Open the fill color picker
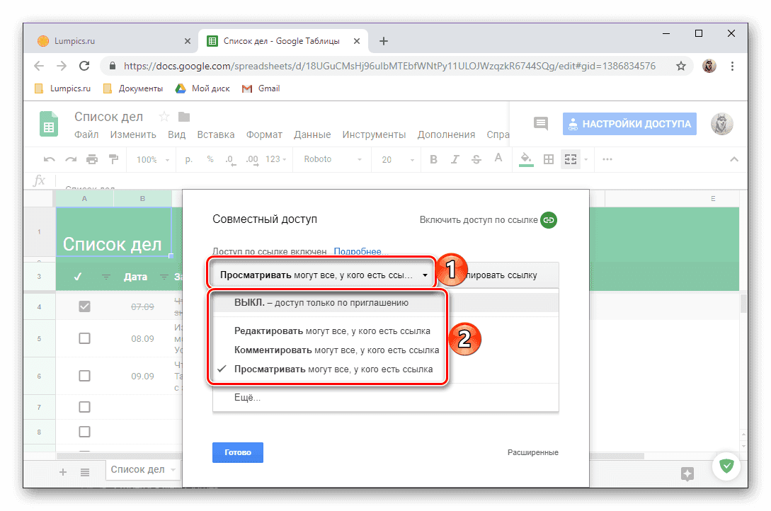The width and height of the screenshot is (771, 511). pyautogui.click(x=525, y=159)
